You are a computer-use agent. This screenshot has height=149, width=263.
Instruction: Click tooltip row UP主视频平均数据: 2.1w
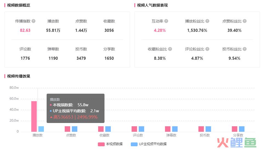tap(74, 111)
